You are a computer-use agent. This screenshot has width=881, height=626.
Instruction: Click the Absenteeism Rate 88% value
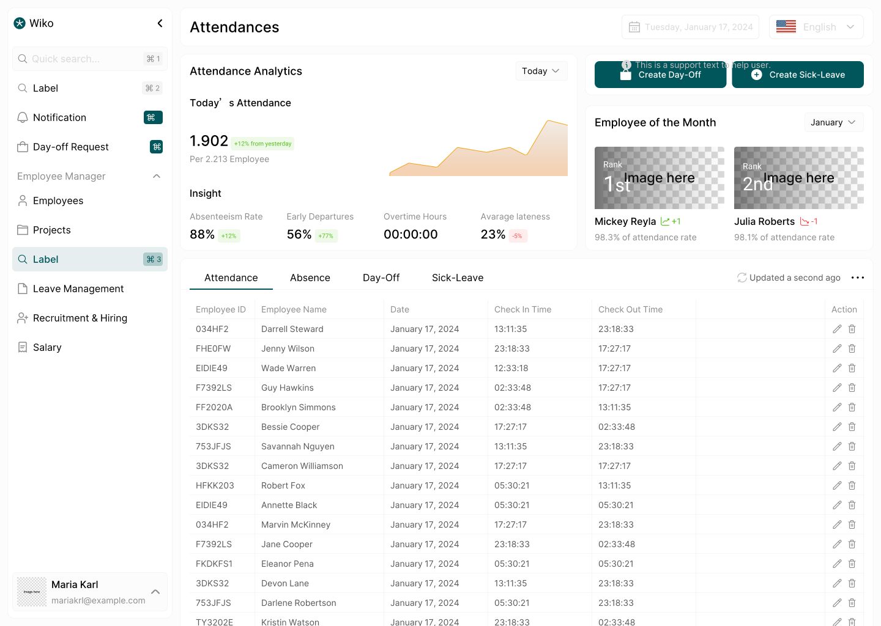click(202, 235)
